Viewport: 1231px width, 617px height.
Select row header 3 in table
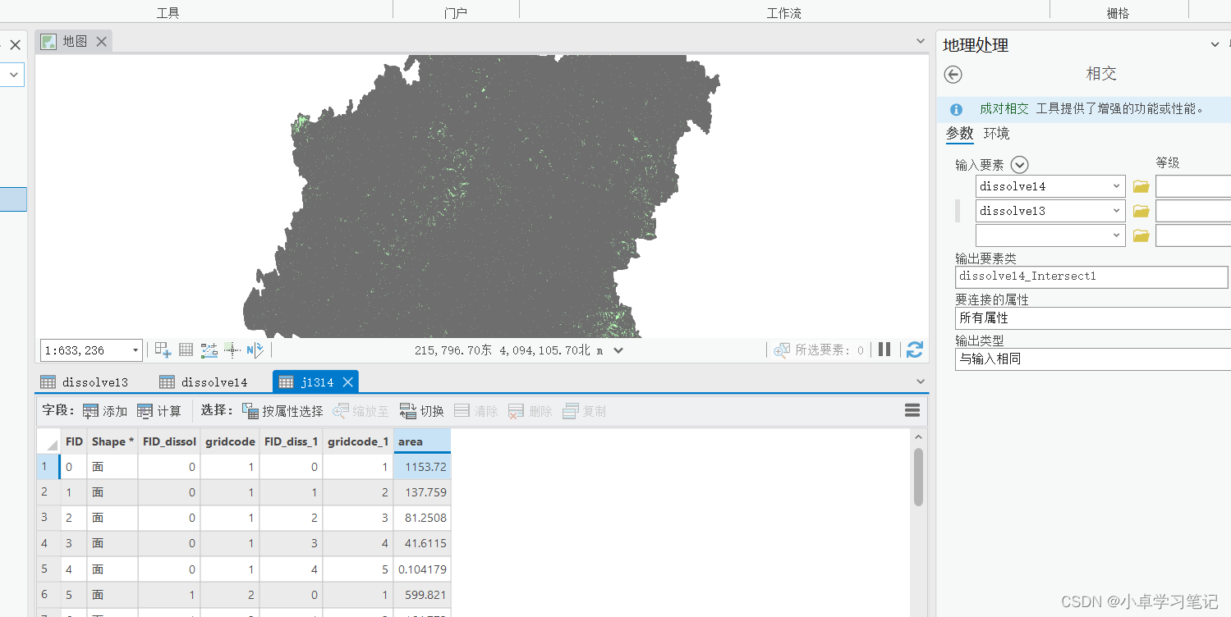[48, 518]
